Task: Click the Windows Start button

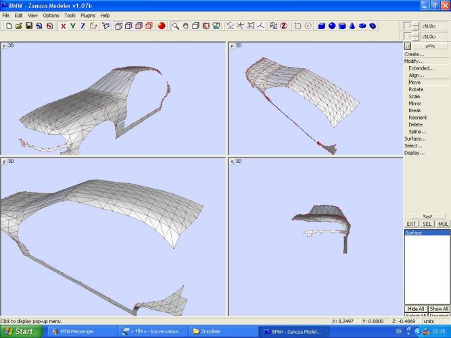Action: (x=19, y=331)
